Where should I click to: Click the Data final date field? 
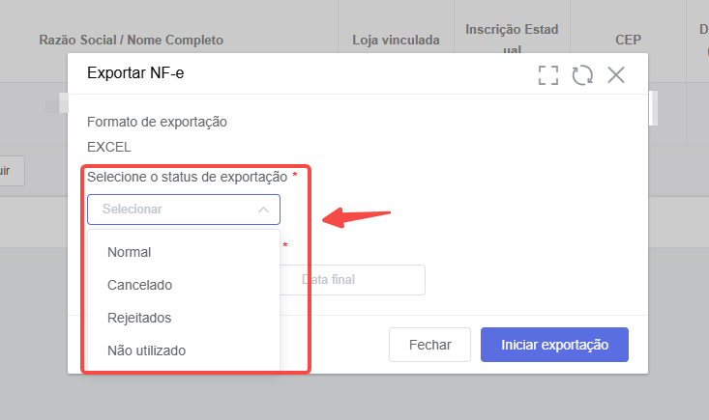click(352, 280)
